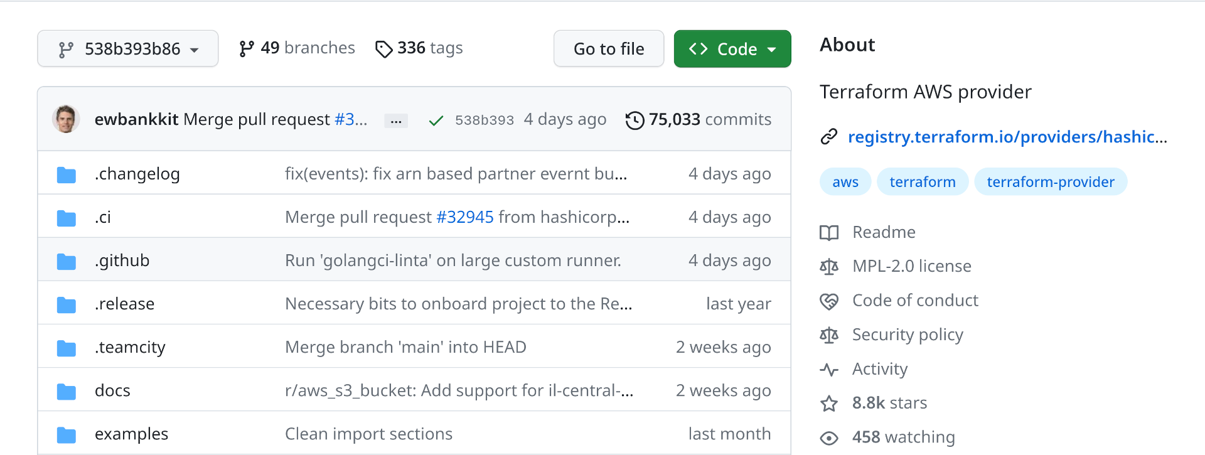Click the .changelog folder icon

pyautogui.click(x=67, y=174)
